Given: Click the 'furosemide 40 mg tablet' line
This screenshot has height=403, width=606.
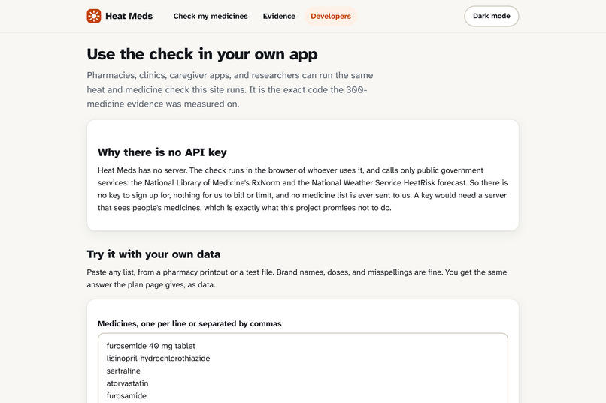Looking at the screenshot, I should [x=150, y=346].
